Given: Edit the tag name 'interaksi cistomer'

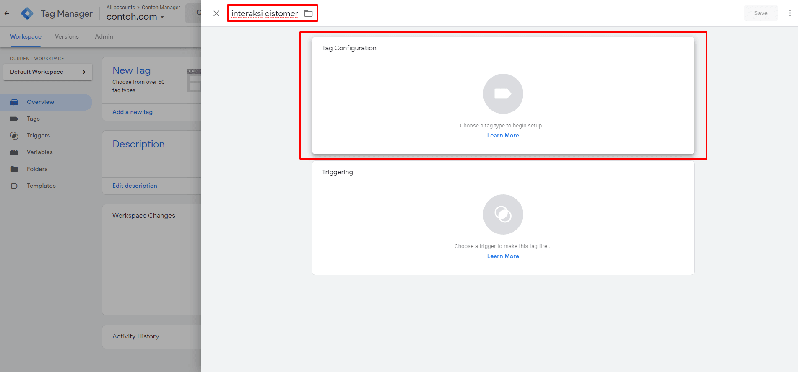Looking at the screenshot, I should click(x=265, y=13).
